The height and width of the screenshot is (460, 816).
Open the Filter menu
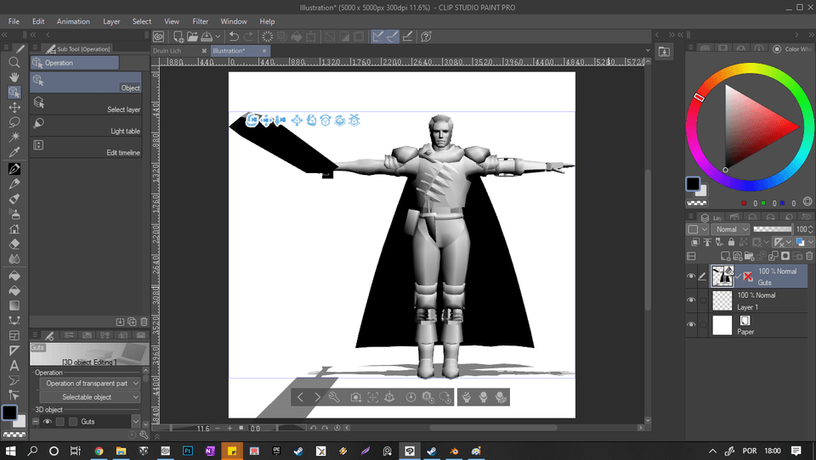pos(201,21)
